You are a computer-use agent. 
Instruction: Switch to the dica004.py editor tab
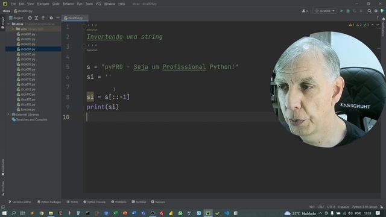tap(75, 18)
